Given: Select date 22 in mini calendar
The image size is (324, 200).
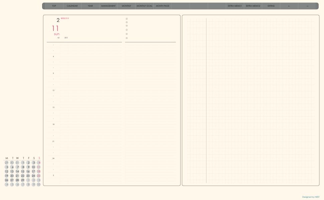Looking at the screenshot, I should point(23,176).
